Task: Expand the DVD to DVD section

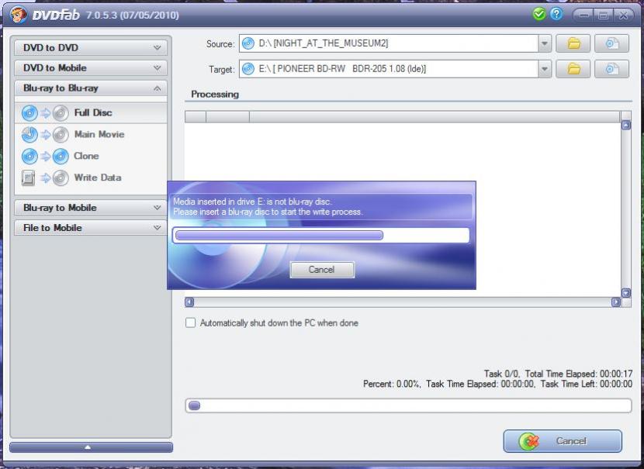Action: tap(91, 47)
